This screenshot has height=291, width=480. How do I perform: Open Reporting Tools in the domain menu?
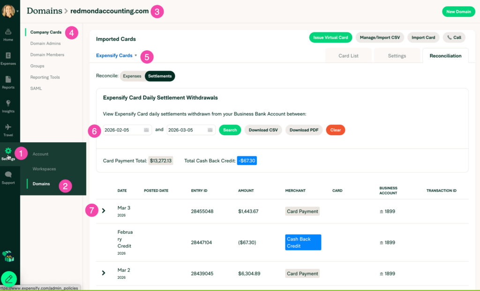(x=45, y=77)
